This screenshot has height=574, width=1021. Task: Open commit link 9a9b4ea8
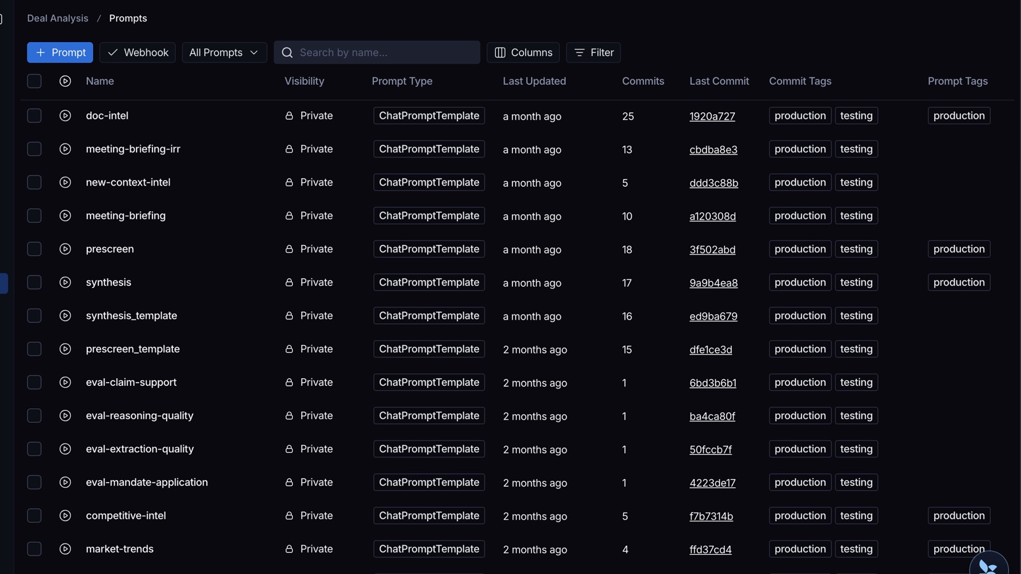coord(713,283)
